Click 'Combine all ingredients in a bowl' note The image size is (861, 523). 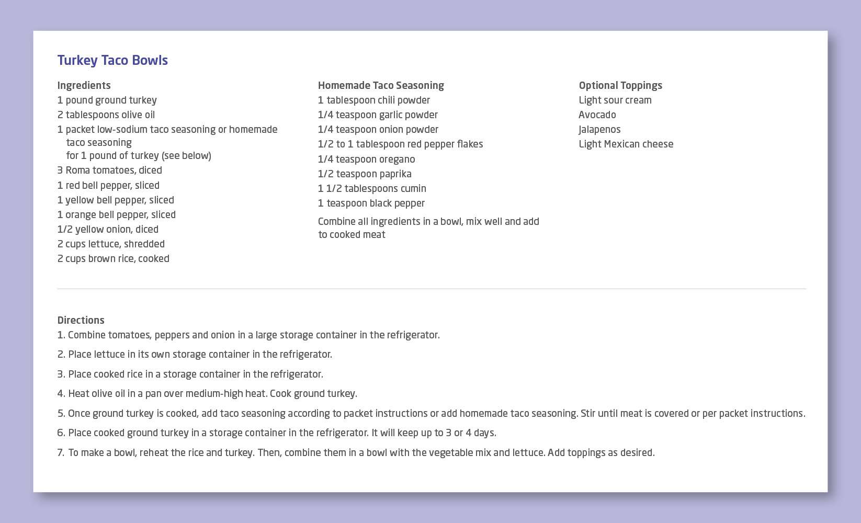(x=428, y=228)
